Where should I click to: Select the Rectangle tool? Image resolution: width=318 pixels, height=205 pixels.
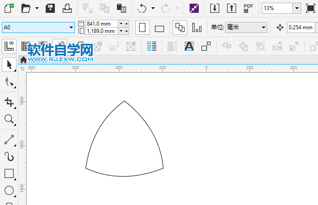[x=9, y=173]
